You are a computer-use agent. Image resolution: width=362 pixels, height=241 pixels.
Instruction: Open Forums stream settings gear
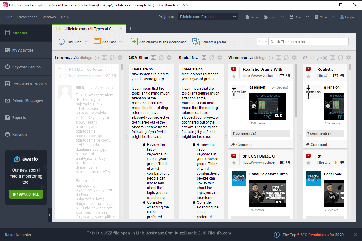coord(120,58)
